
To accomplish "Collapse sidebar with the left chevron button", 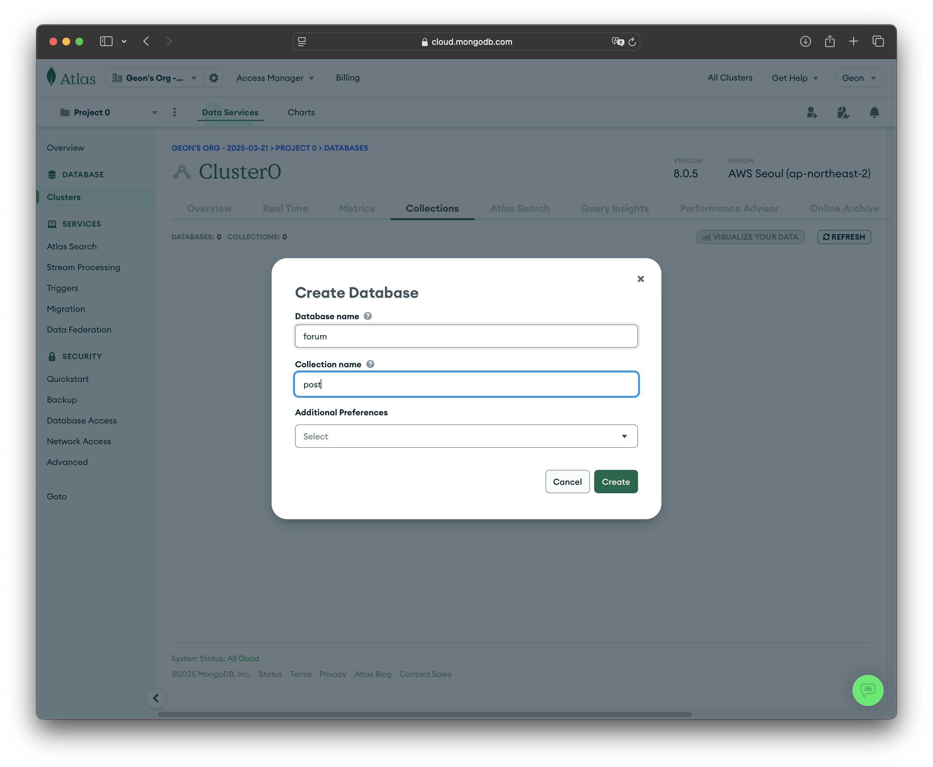I will point(156,698).
